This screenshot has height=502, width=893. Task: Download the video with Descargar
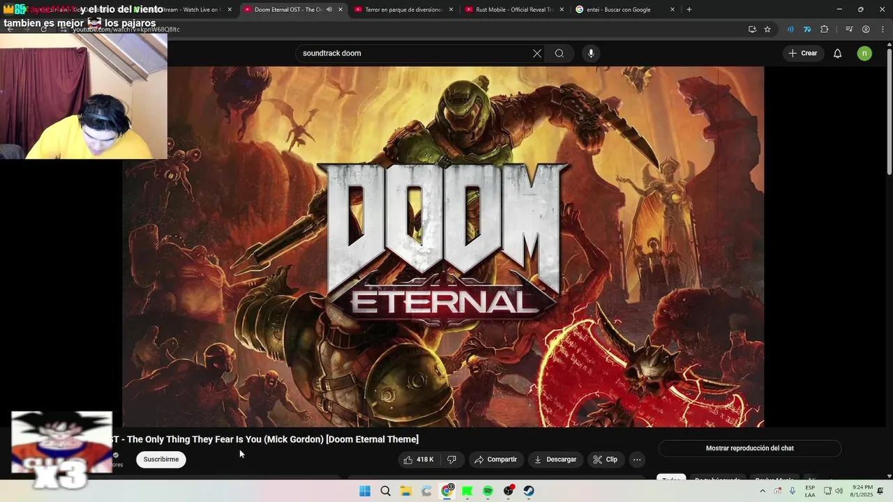(555, 459)
